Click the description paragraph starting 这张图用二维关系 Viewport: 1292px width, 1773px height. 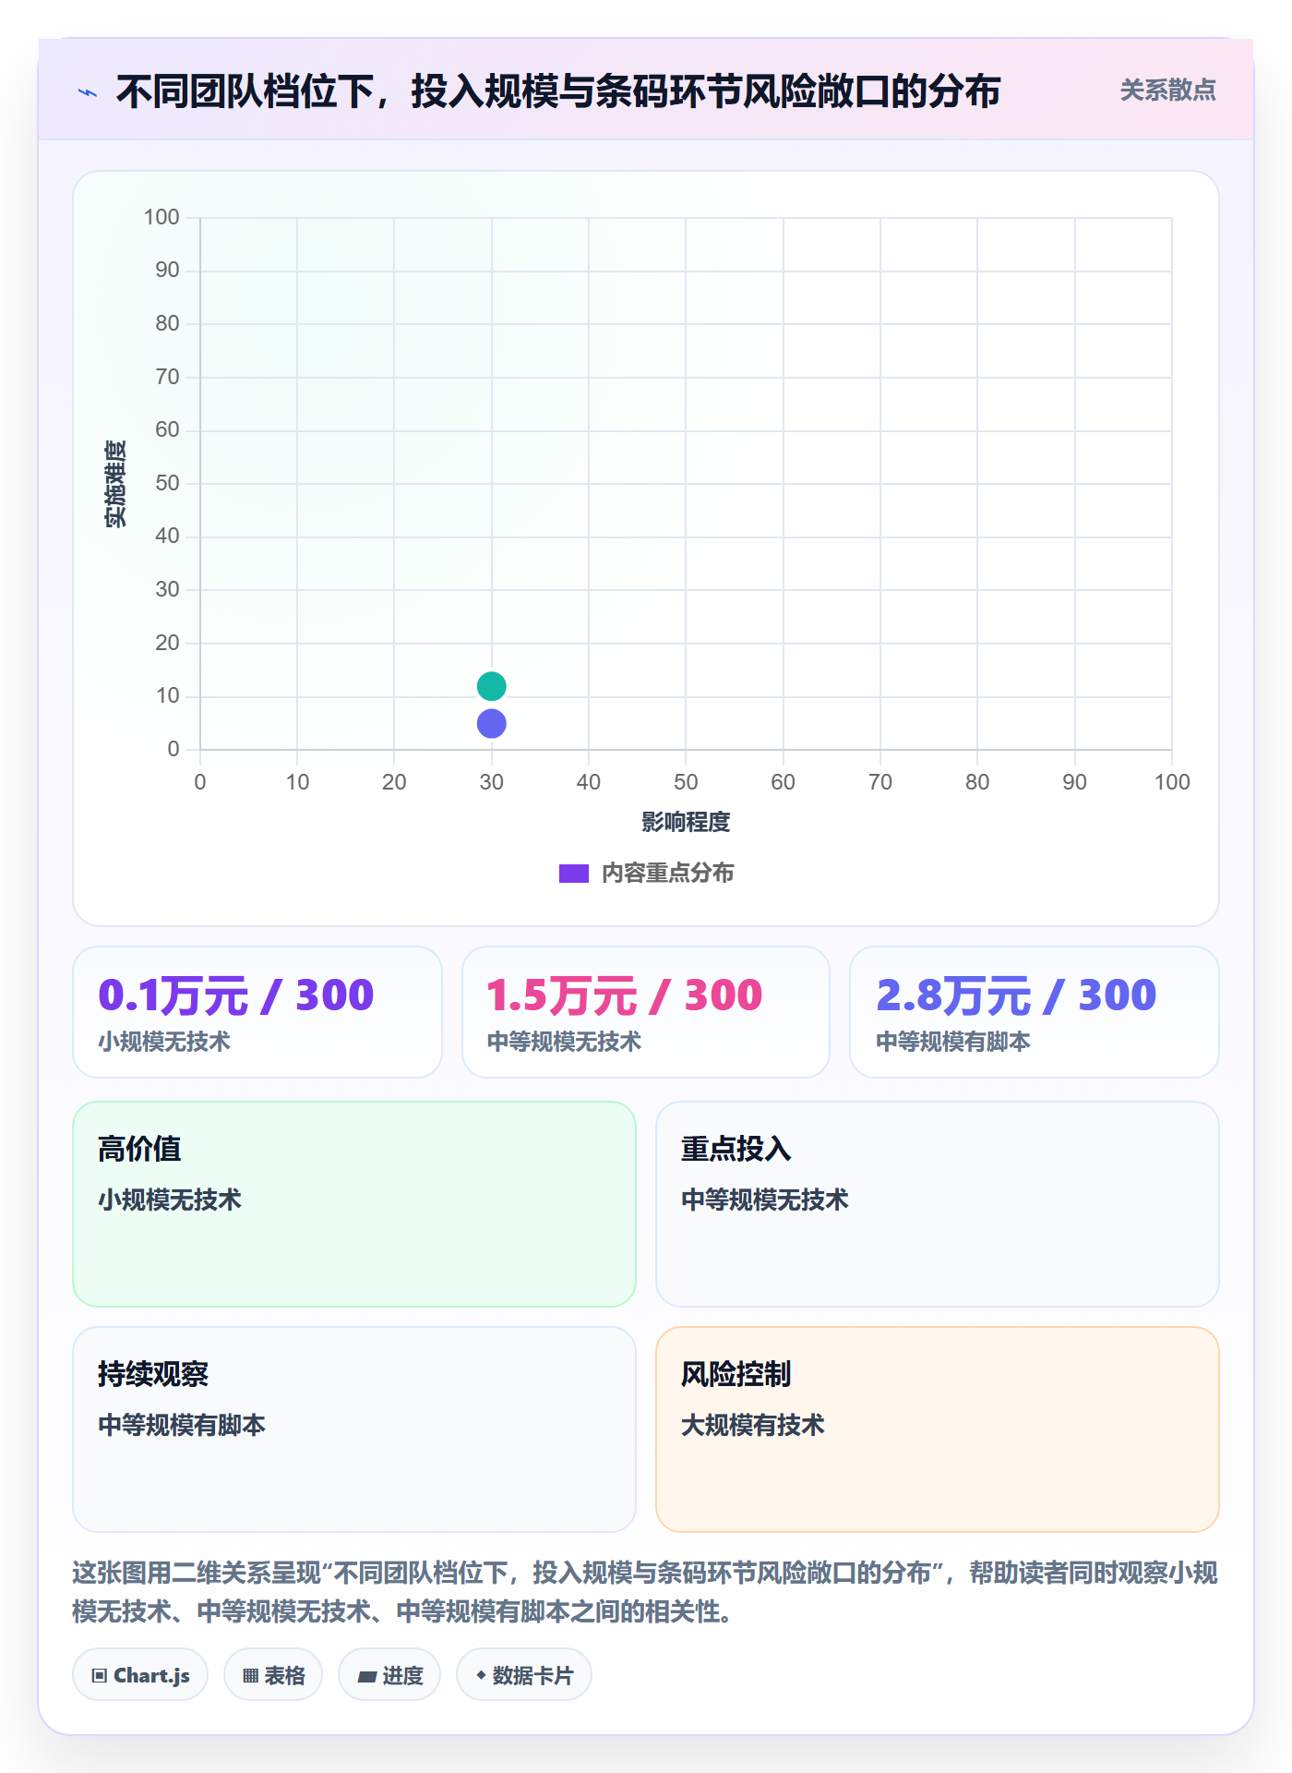645,1592
